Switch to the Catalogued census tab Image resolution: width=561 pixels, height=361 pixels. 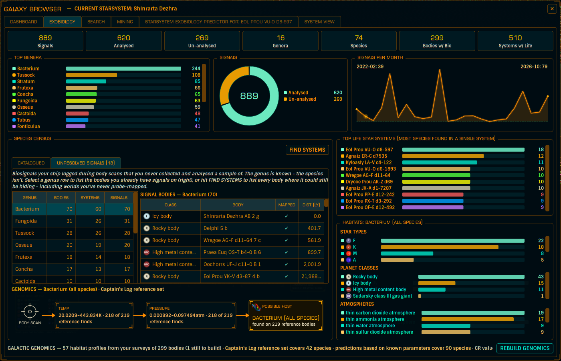[31, 163]
